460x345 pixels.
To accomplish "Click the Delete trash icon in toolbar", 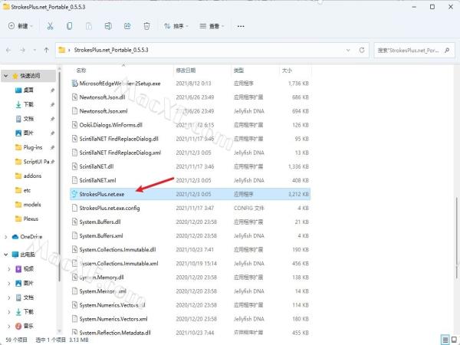I will pyautogui.click(x=146, y=26).
